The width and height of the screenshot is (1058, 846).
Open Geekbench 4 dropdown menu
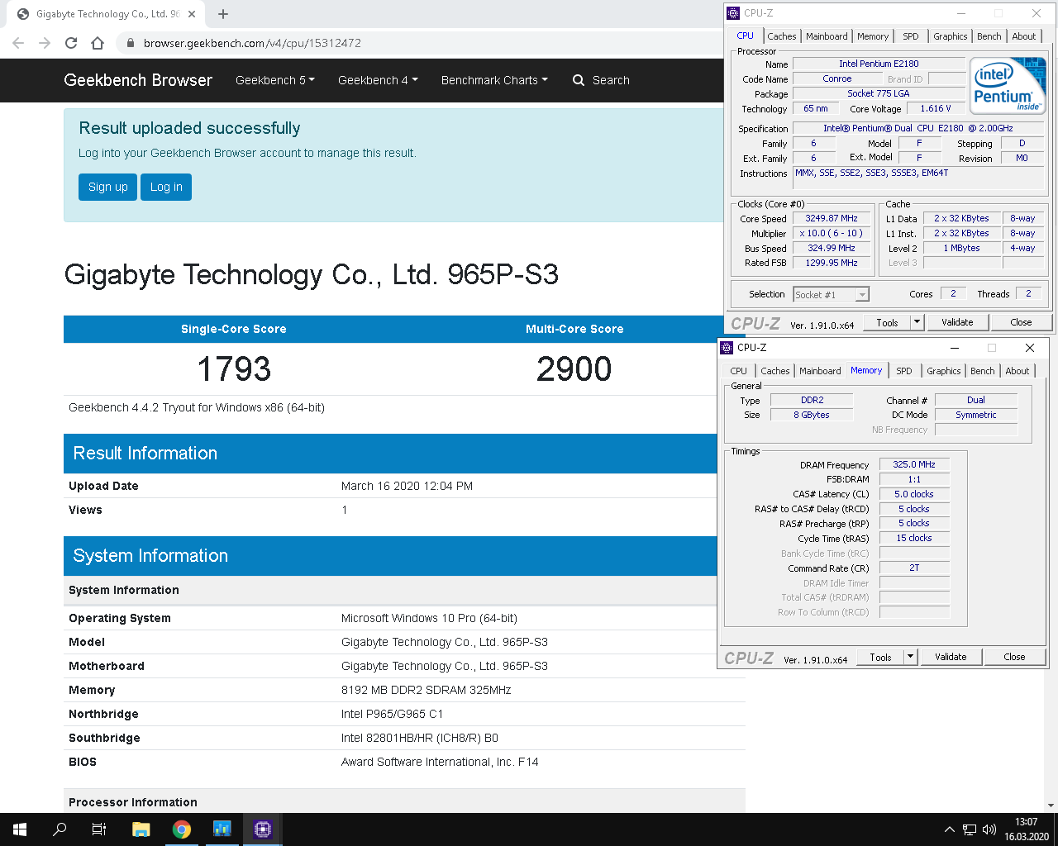tap(378, 80)
